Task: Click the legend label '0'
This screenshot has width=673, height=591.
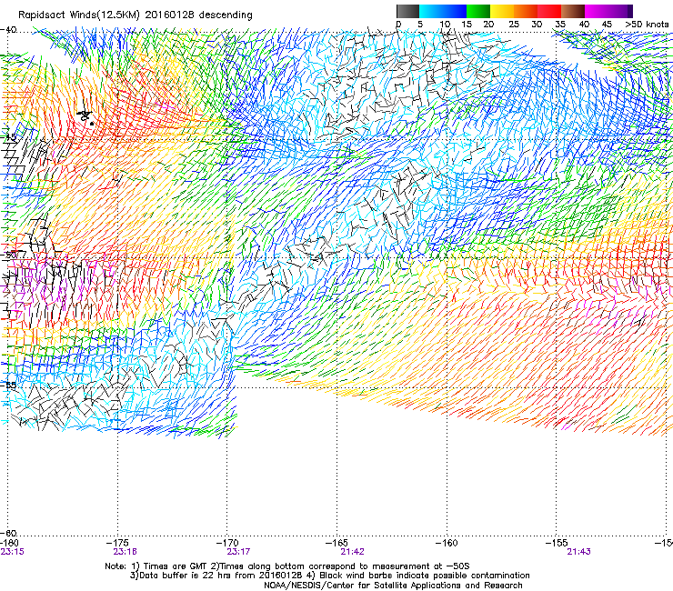Action: [x=398, y=25]
